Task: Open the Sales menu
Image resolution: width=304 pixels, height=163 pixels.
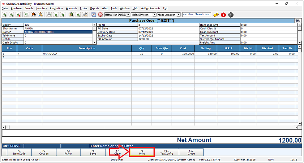Action: pos(5,8)
